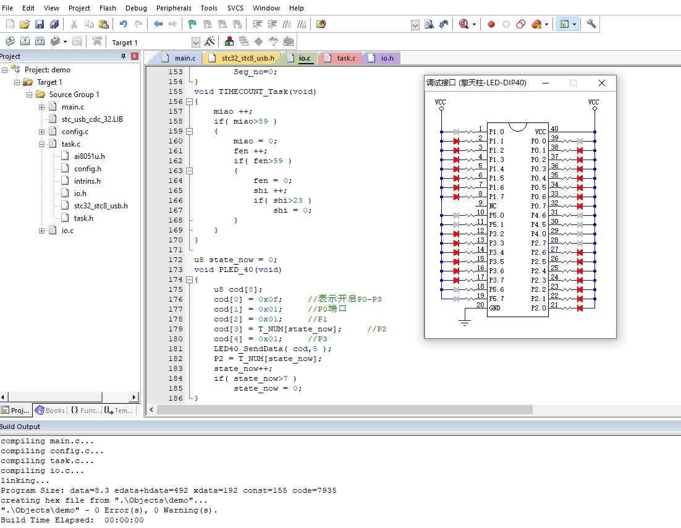Image resolution: width=681 pixels, height=528 pixels.
Task: Toggle bookmark with blue flag icon
Action: tap(192, 24)
